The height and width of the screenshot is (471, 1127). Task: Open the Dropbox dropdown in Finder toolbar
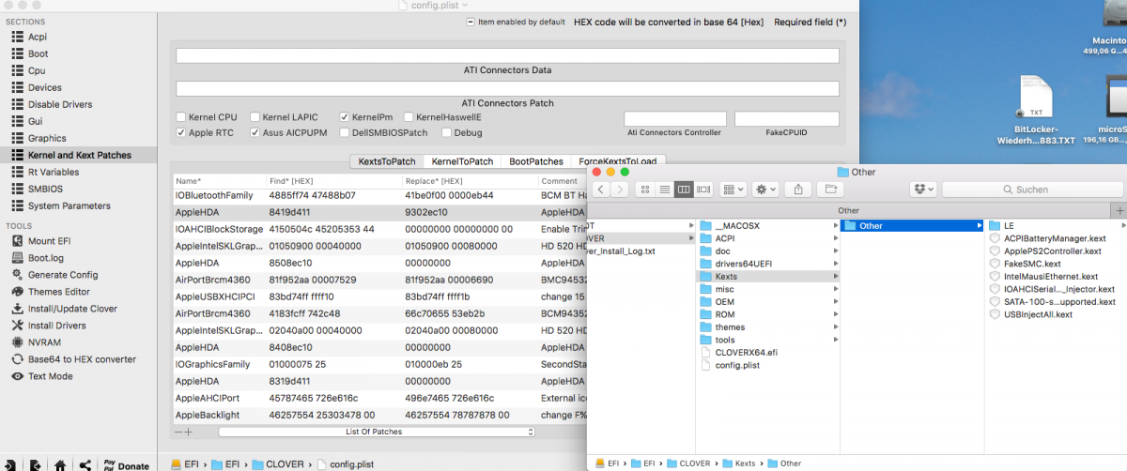[x=923, y=190]
